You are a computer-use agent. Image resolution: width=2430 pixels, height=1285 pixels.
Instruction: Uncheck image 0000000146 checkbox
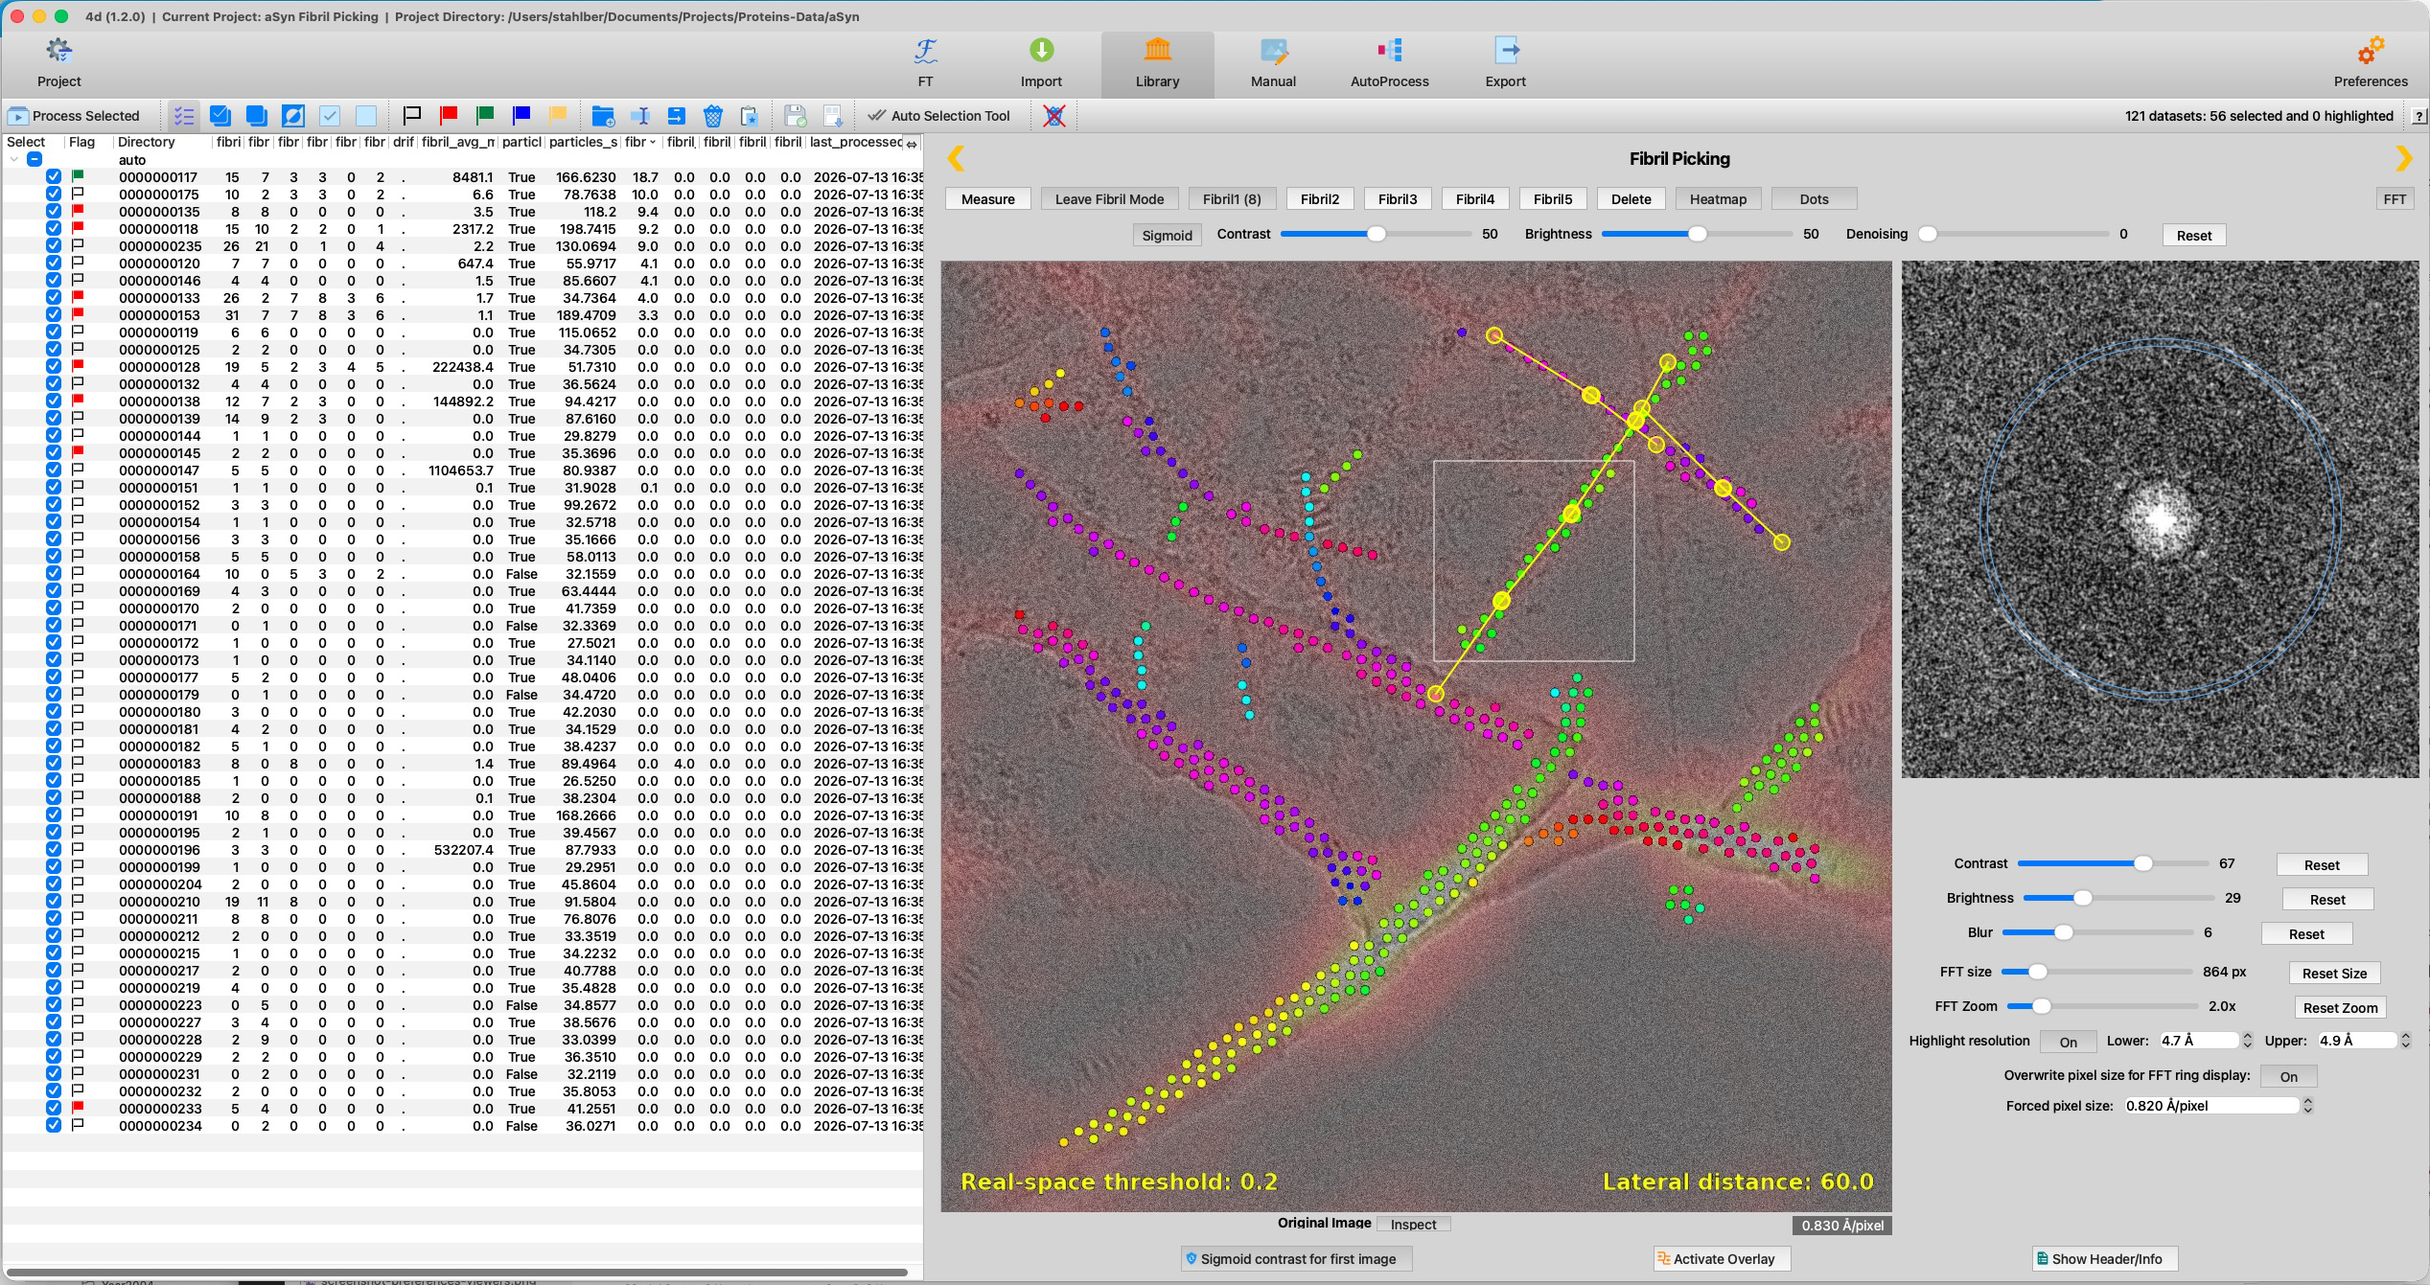(54, 281)
